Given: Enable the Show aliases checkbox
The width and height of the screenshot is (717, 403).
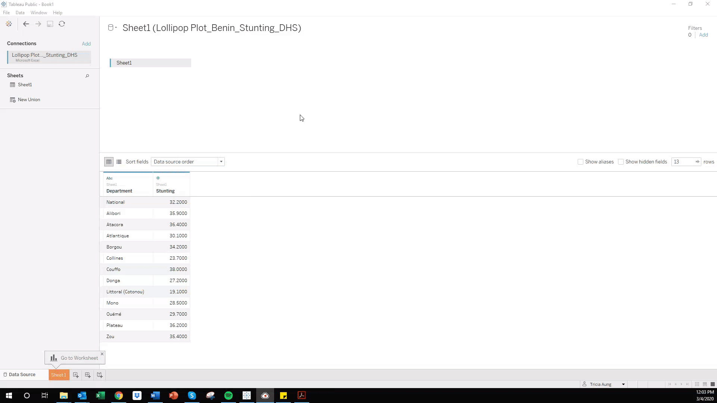Looking at the screenshot, I should pyautogui.click(x=581, y=162).
